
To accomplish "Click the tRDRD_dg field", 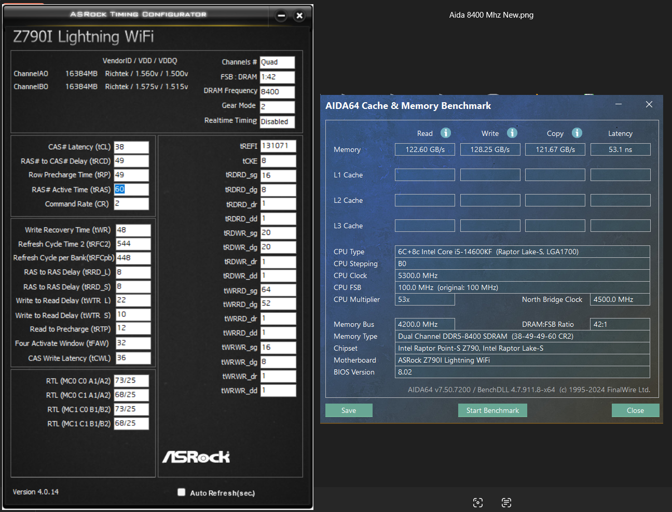I will click(x=278, y=190).
